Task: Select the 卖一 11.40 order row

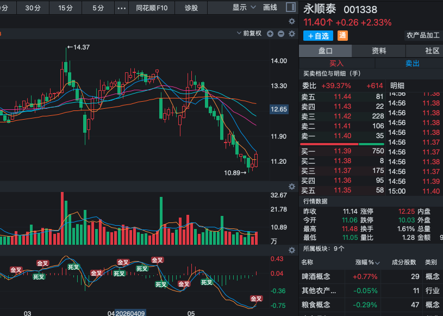Action: (x=342, y=136)
